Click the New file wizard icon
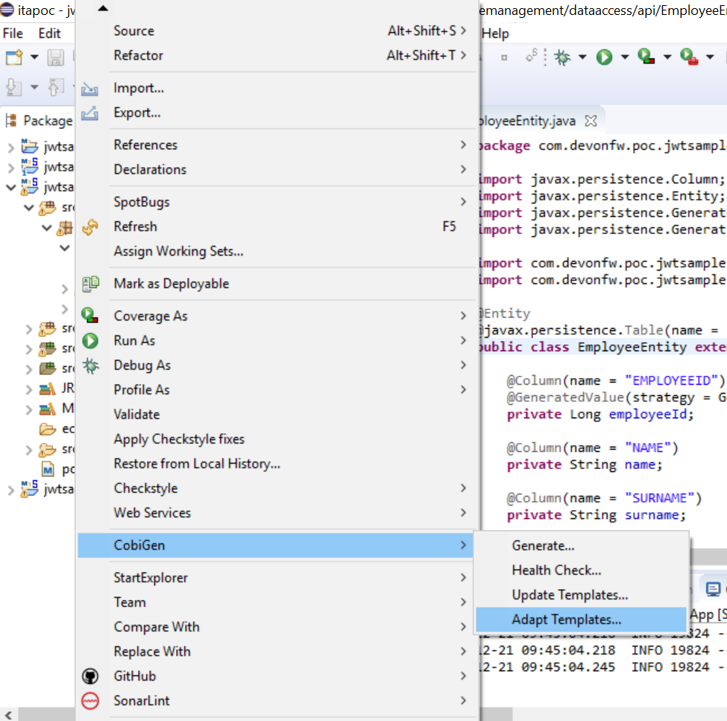This screenshot has height=721, width=727. [13, 57]
